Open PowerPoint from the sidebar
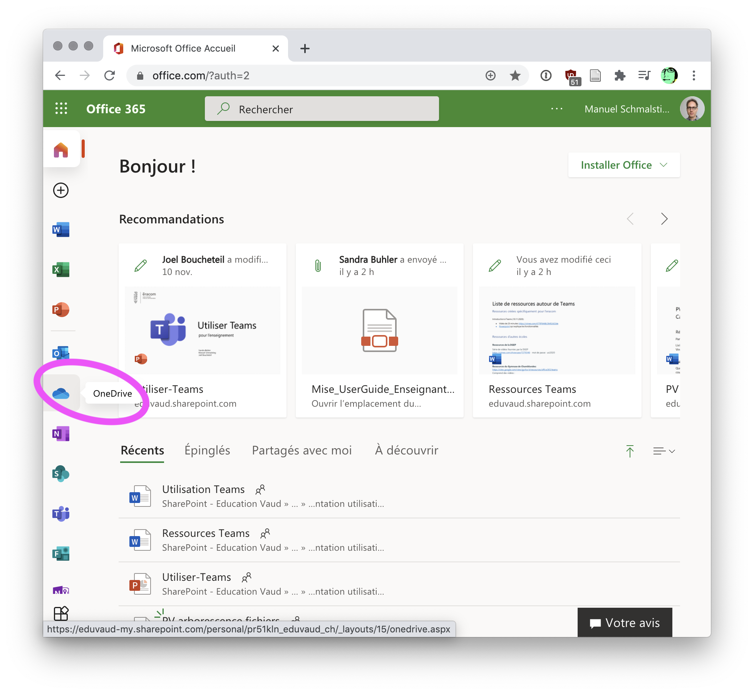 pos(61,310)
